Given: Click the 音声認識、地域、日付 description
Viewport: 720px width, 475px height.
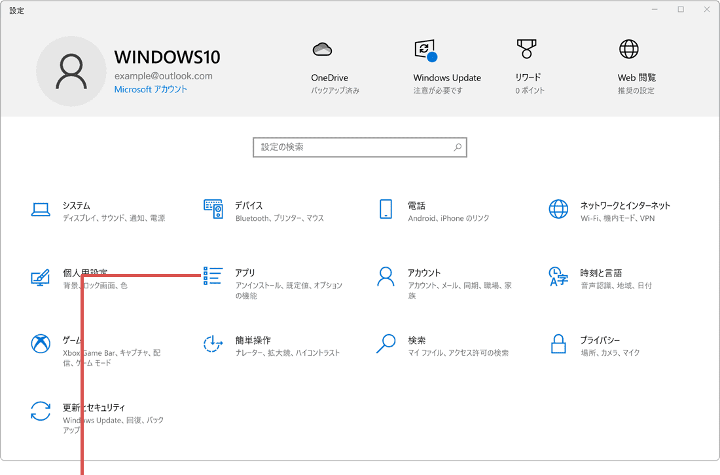Looking at the screenshot, I should pyautogui.click(x=616, y=286).
